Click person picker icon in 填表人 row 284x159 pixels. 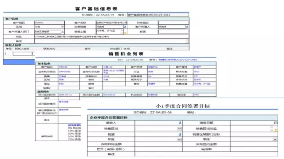[180, 123]
